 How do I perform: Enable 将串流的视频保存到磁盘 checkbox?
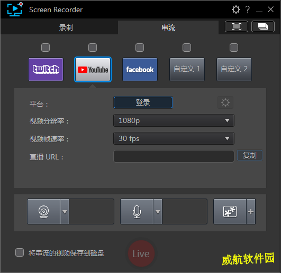20,252
